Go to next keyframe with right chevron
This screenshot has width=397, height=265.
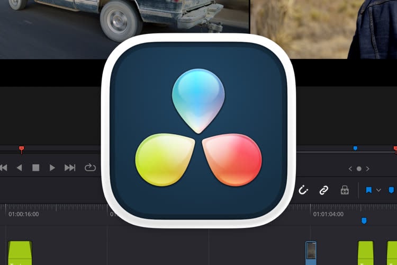368,169
